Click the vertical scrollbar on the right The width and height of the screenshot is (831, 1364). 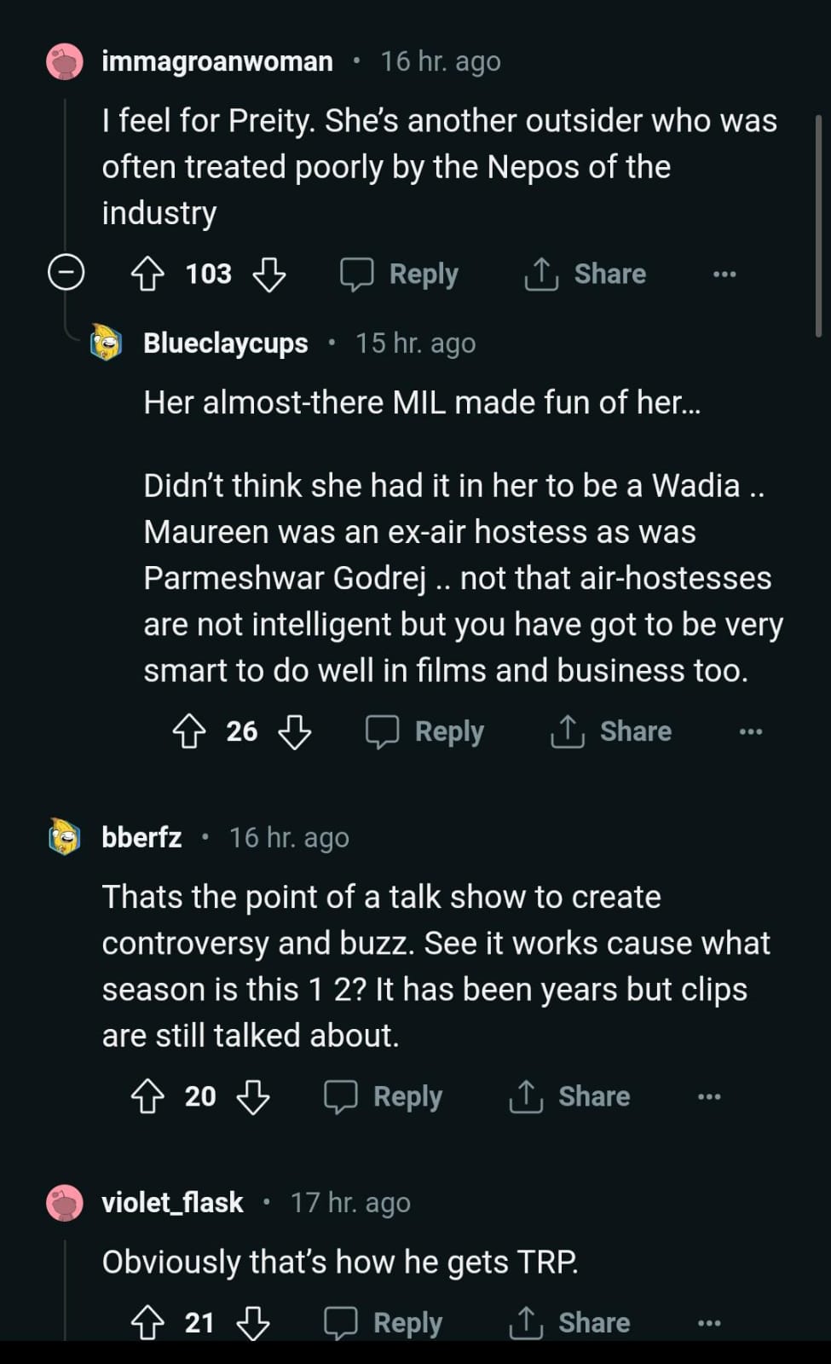(819, 226)
